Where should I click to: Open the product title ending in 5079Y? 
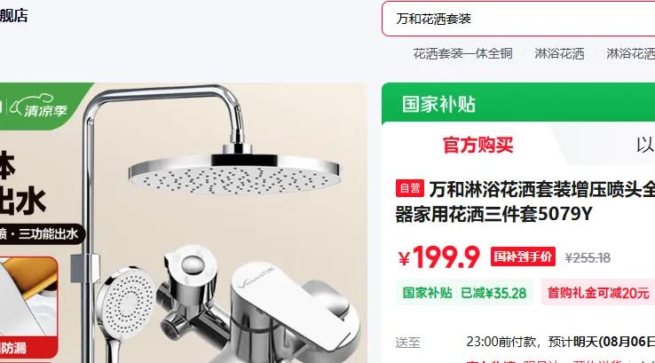coord(525,201)
